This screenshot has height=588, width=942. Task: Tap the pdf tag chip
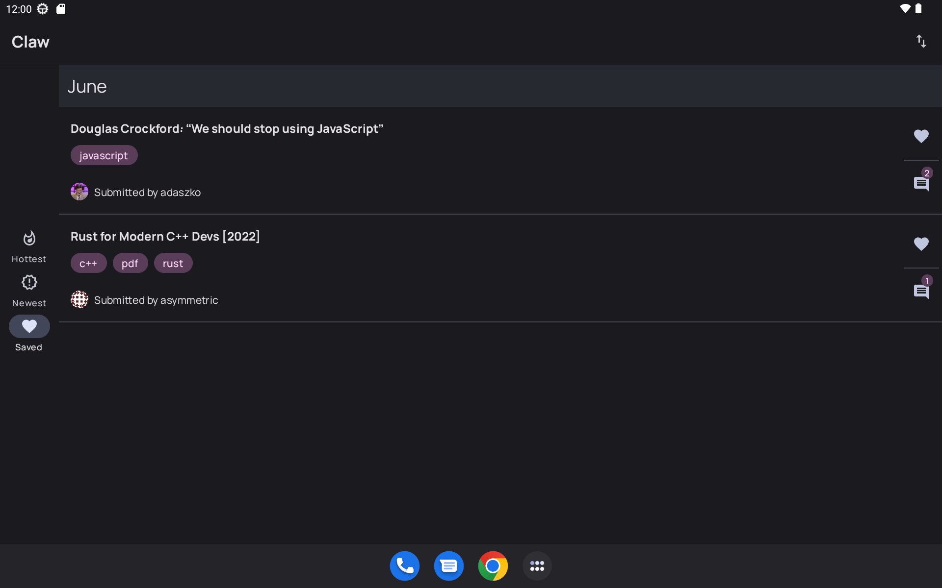130,263
